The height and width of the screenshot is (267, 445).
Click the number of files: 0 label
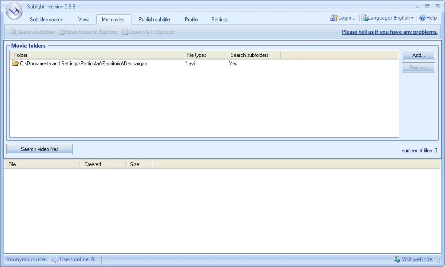point(419,151)
